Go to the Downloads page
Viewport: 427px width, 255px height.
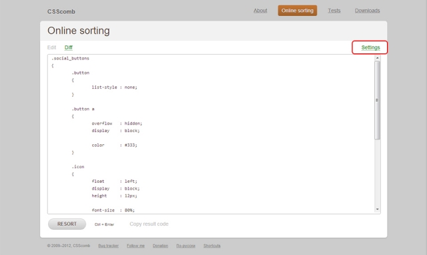[368, 11]
